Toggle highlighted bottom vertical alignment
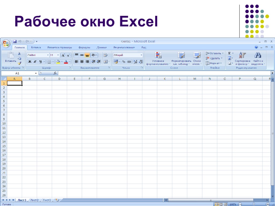Image resolution: width=275 pixels, height=206 pixels. 87,55
